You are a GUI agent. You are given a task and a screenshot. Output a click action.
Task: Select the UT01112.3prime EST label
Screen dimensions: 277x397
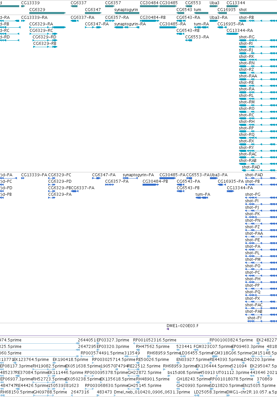[x=232, y=372]
